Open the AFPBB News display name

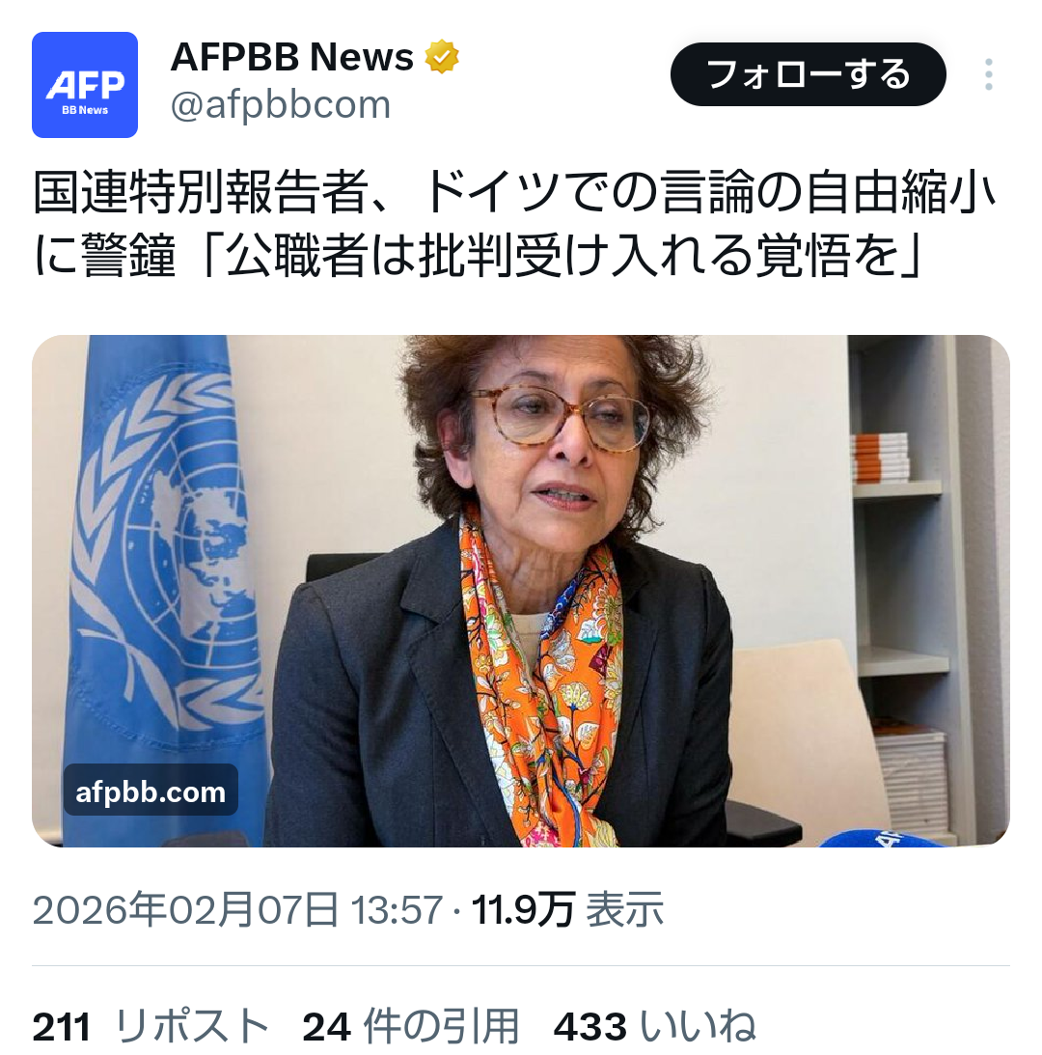coord(291,57)
